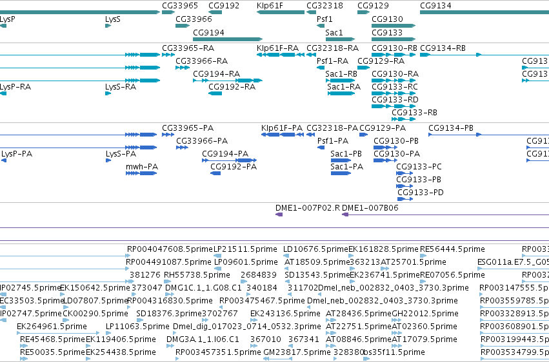Click transcript CG9192-RA label
The height and width of the screenshot is (362, 549).
232,87
